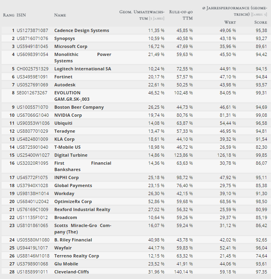Open OptimizeRx Corp entry
Image resolution: width=271 pixels, height=279 pixels.
pyautogui.click(x=73, y=201)
